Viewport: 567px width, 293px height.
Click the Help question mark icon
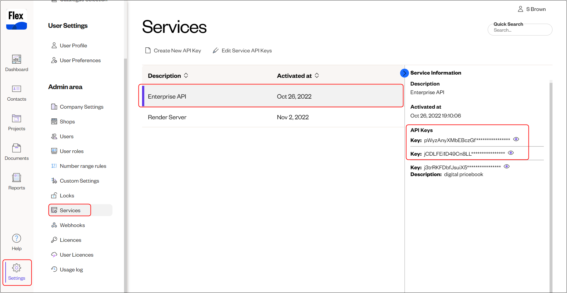pos(17,239)
